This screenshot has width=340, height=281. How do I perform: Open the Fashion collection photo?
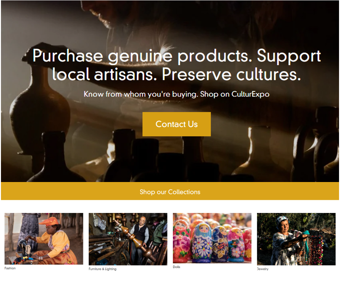click(44, 239)
